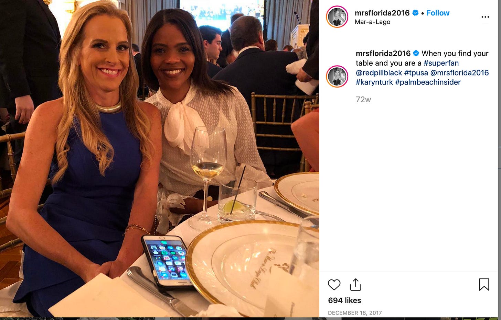Open mrsflorida2016 username in header

382,13
